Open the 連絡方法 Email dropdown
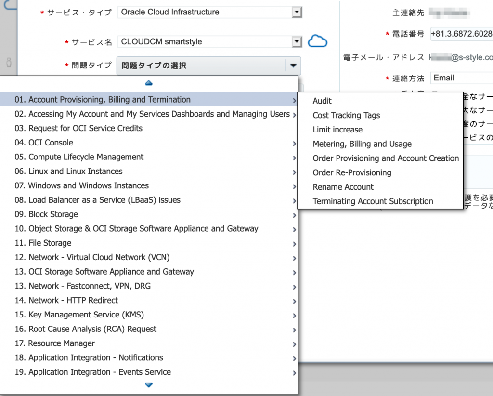This screenshot has width=493, height=396. (x=461, y=78)
